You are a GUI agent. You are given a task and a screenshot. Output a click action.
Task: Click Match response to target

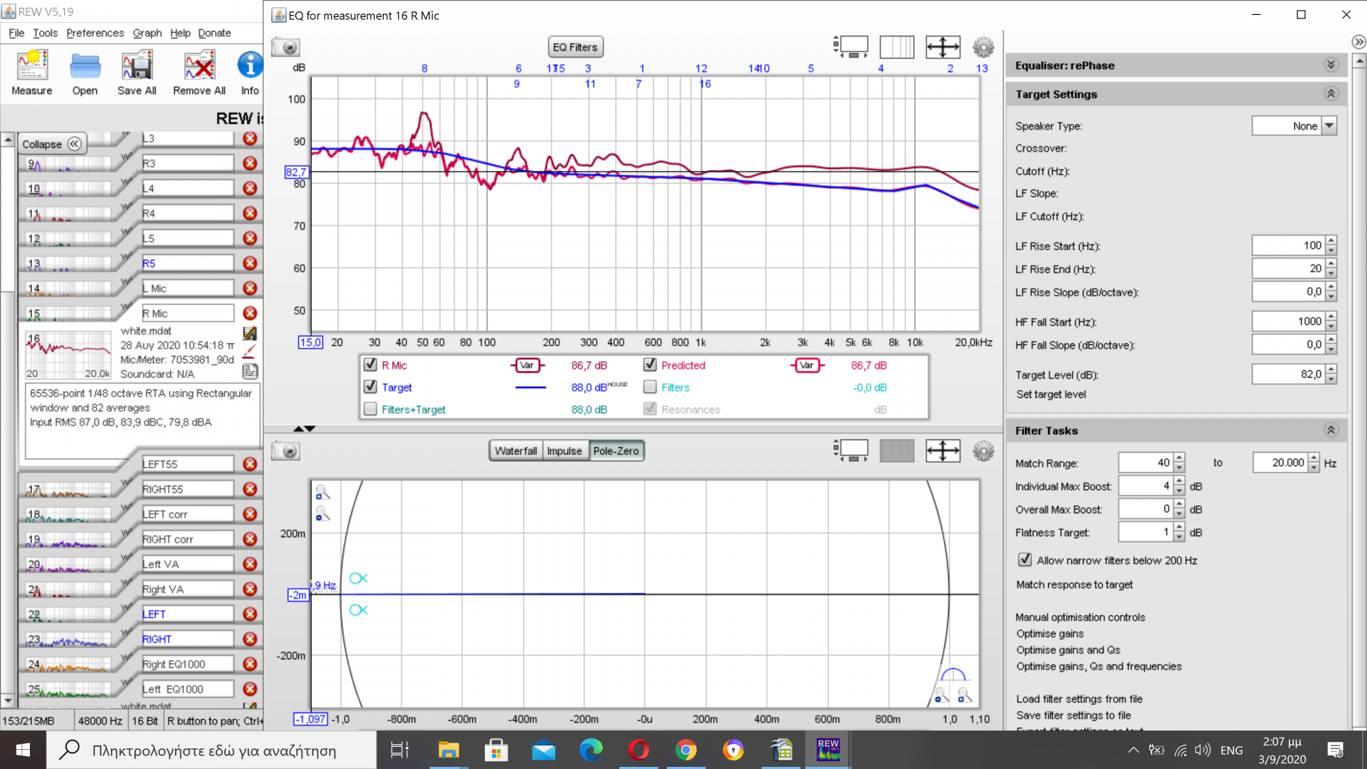pyautogui.click(x=1074, y=585)
